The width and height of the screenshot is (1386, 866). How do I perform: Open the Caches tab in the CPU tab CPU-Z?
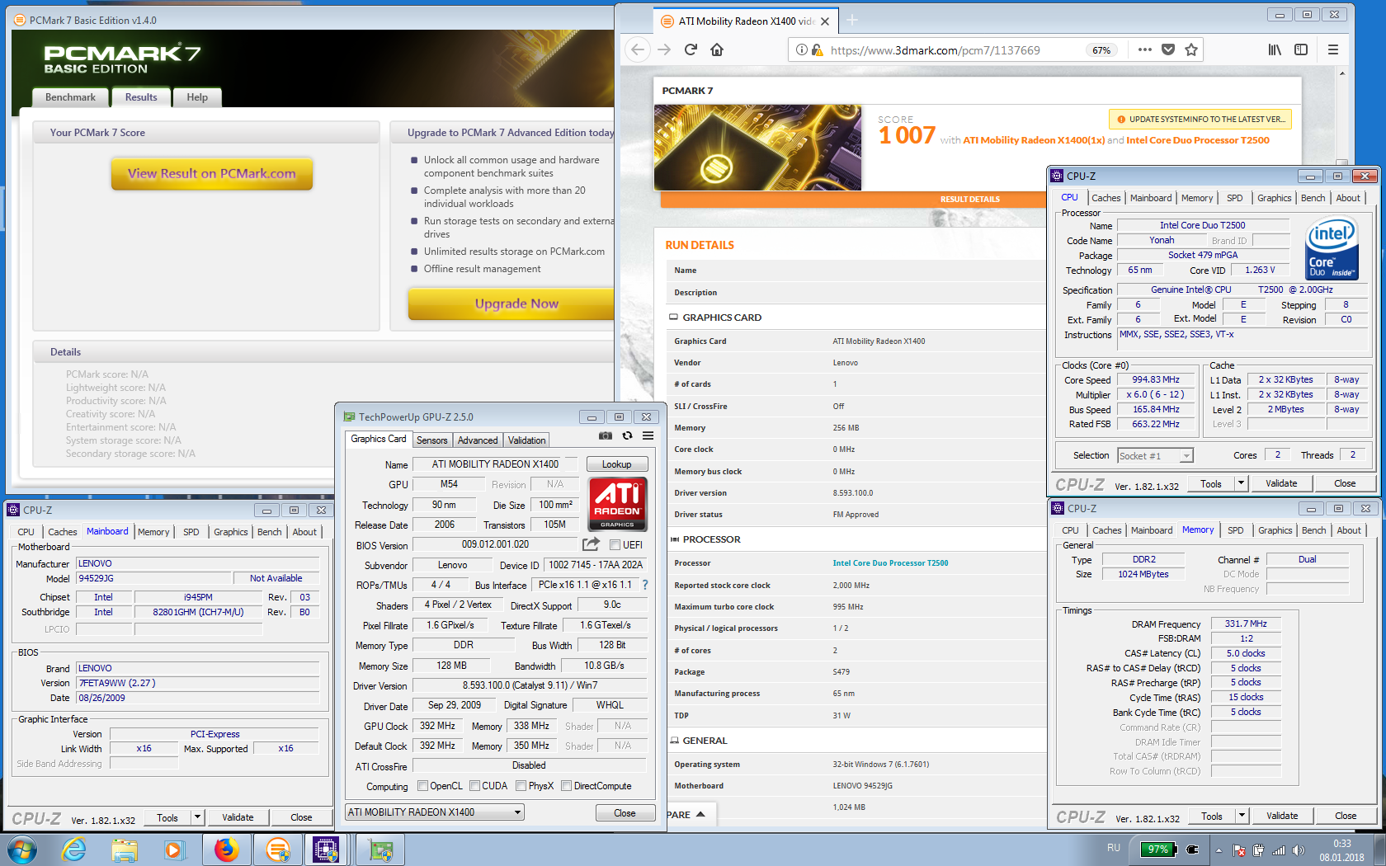point(1105,198)
